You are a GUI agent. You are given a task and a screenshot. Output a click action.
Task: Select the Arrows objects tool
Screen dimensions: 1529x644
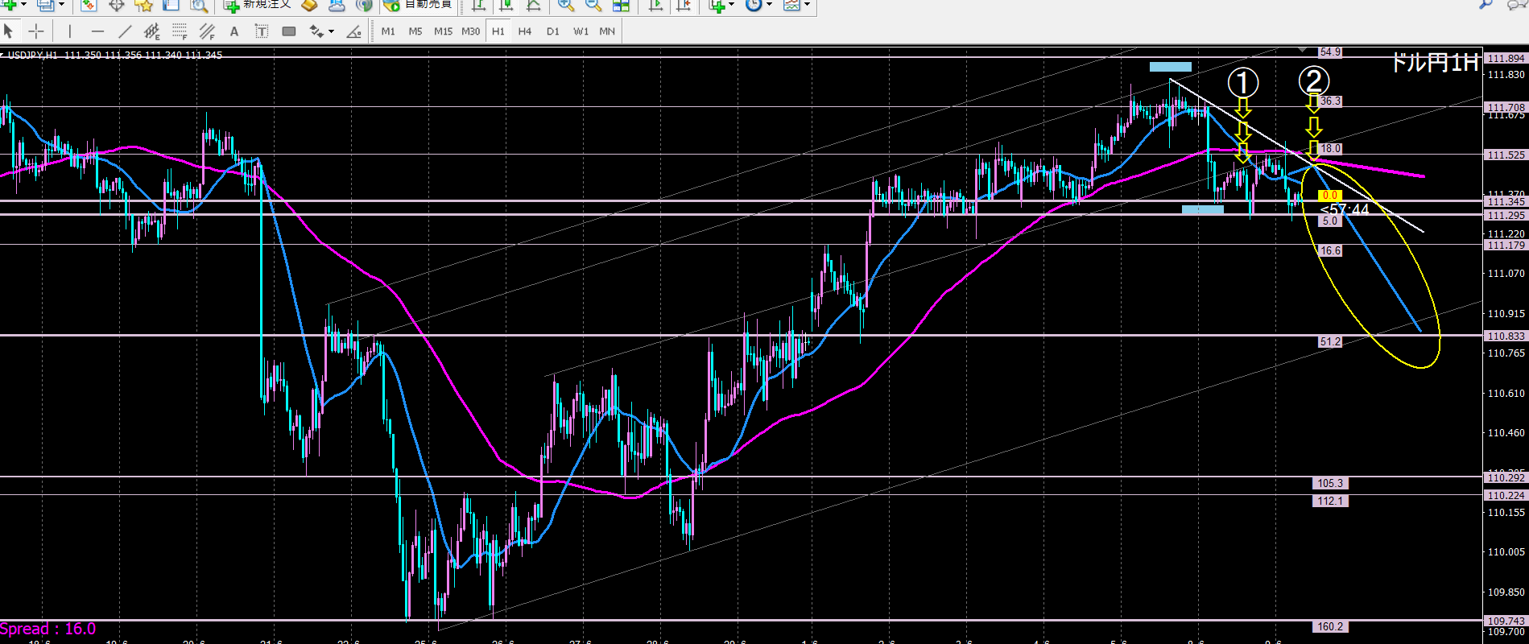(x=316, y=31)
